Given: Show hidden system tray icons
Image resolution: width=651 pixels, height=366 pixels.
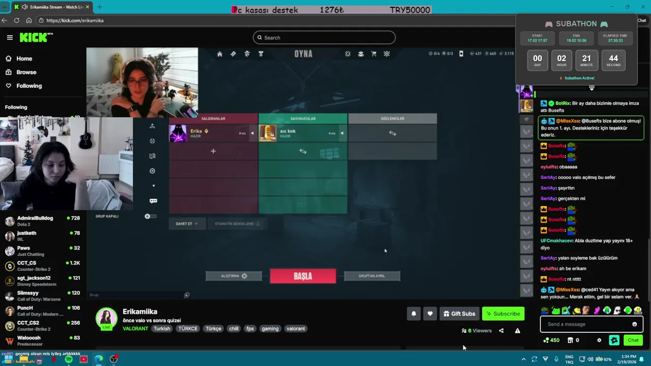Looking at the screenshot, I should coord(523,359).
